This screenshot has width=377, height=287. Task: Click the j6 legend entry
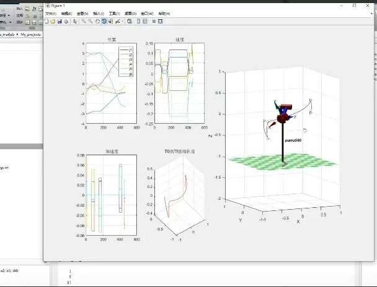click(x=126, y=74)
